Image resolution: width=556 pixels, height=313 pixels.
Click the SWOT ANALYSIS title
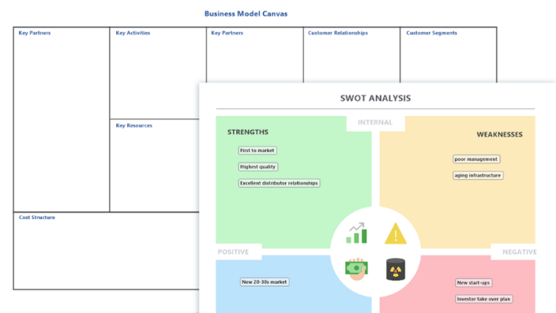coord(376,98)
